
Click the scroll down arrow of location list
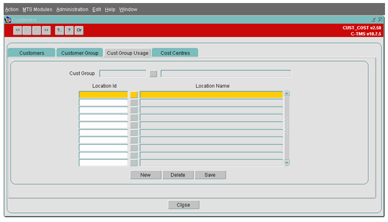(287, 163)
